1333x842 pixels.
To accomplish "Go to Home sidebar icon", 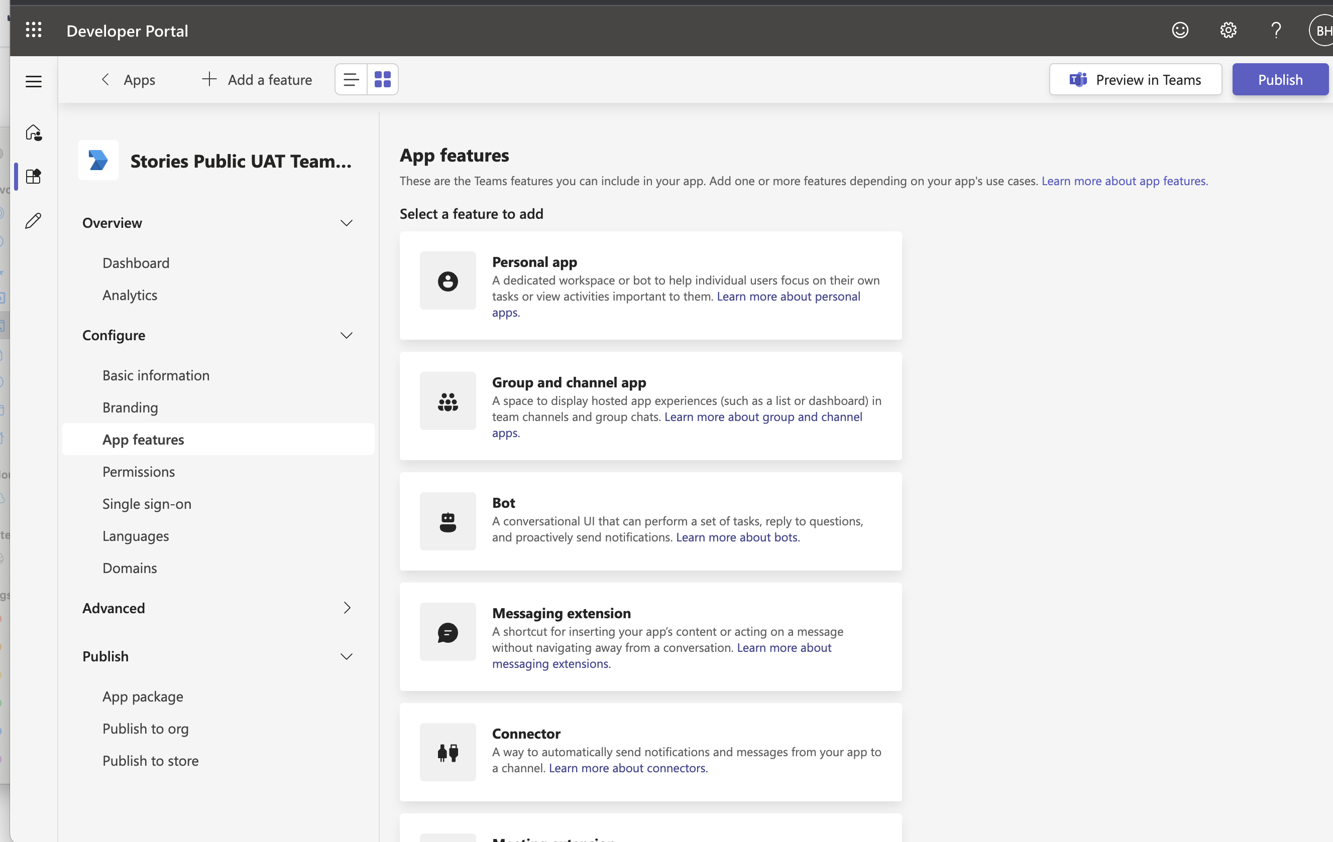I will pos(34,133).
